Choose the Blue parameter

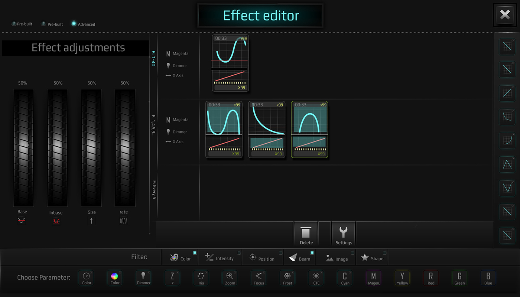[x=488, y=278]
